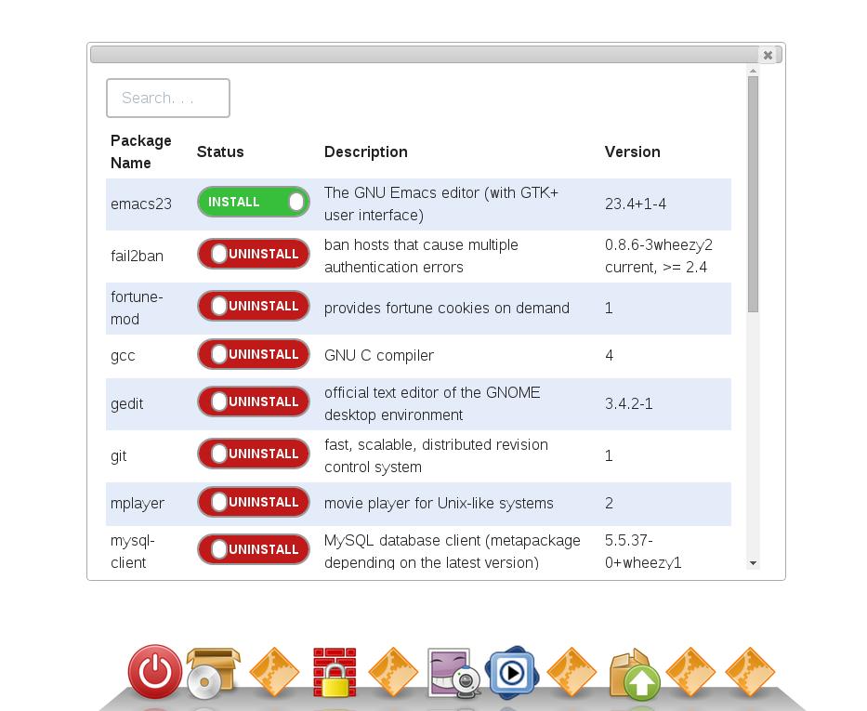Toggle the mysql-client UNINSTALL switch

click(x=253, y=549)
